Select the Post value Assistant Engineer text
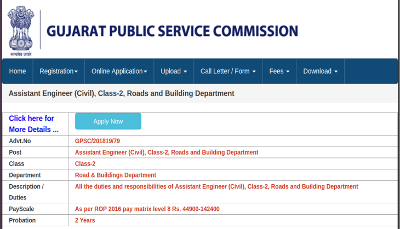 167,152
